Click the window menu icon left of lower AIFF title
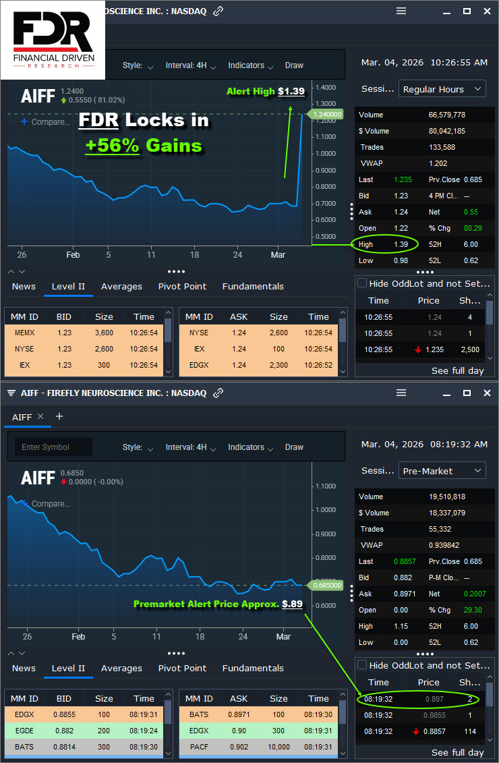The width and height of the screenshot is (499, 763). 11,393
